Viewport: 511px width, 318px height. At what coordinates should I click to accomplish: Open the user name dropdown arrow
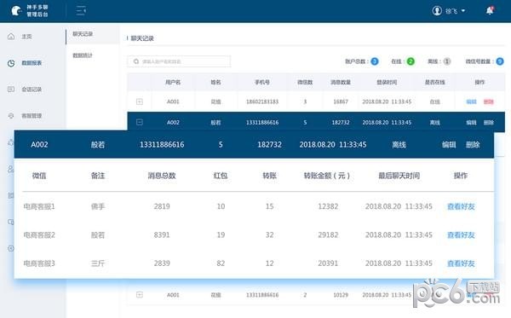click(x=463, y=11)
